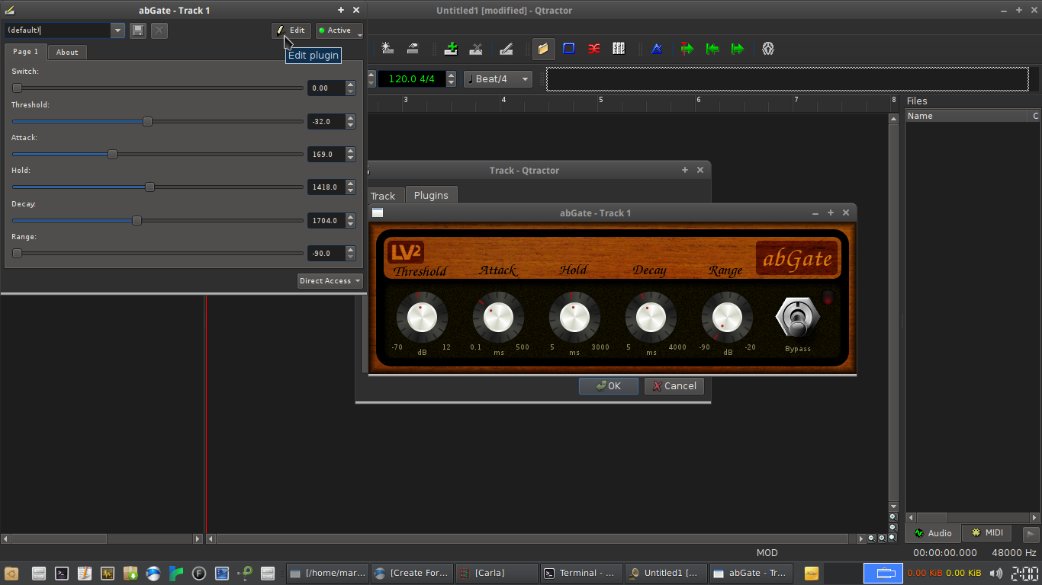This screenshot has width=1042, height=585.
Task: Open the Direct Access dropdown
Action: 330,281
